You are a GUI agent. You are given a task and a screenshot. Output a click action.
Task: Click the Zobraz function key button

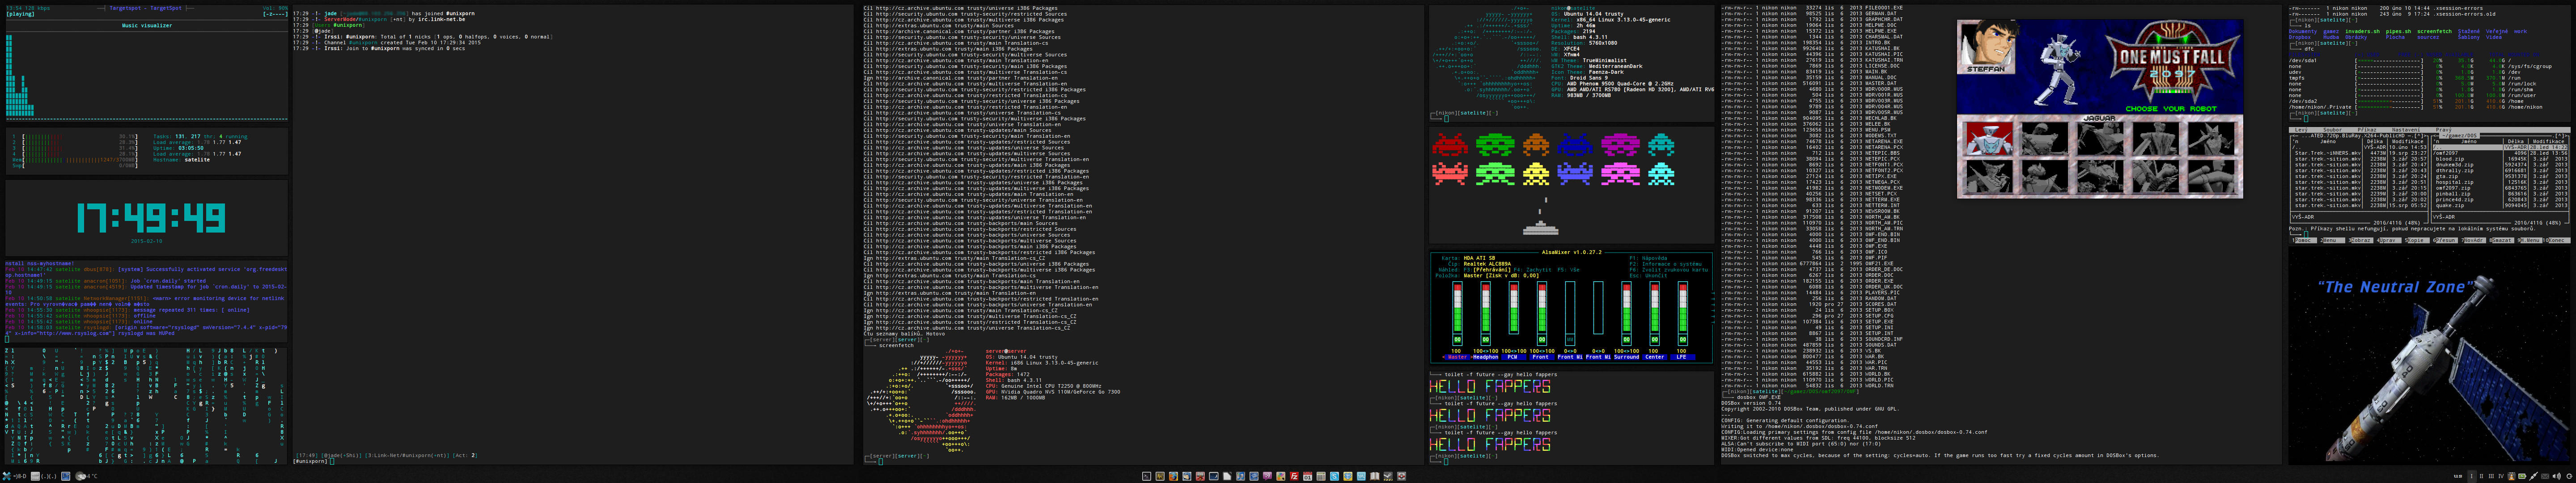coord(2361,240)
